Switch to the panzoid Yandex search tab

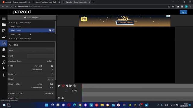[x=16, y=2]
